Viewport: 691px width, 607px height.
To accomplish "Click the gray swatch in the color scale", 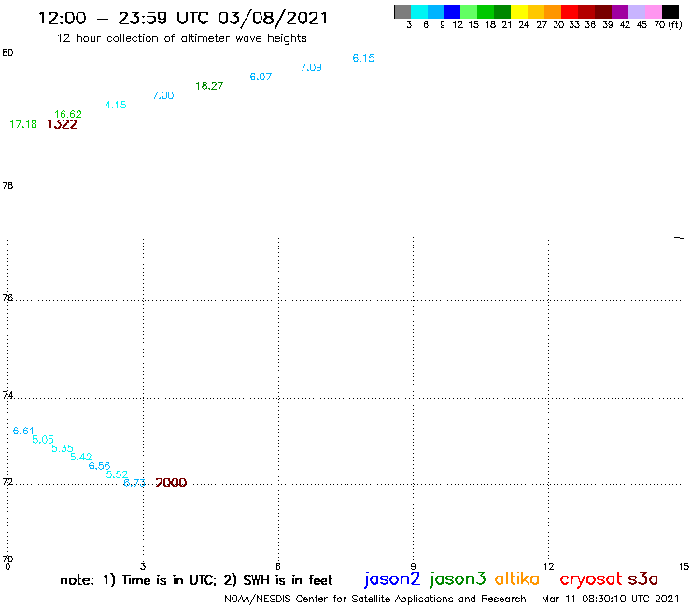I will 402,11.
